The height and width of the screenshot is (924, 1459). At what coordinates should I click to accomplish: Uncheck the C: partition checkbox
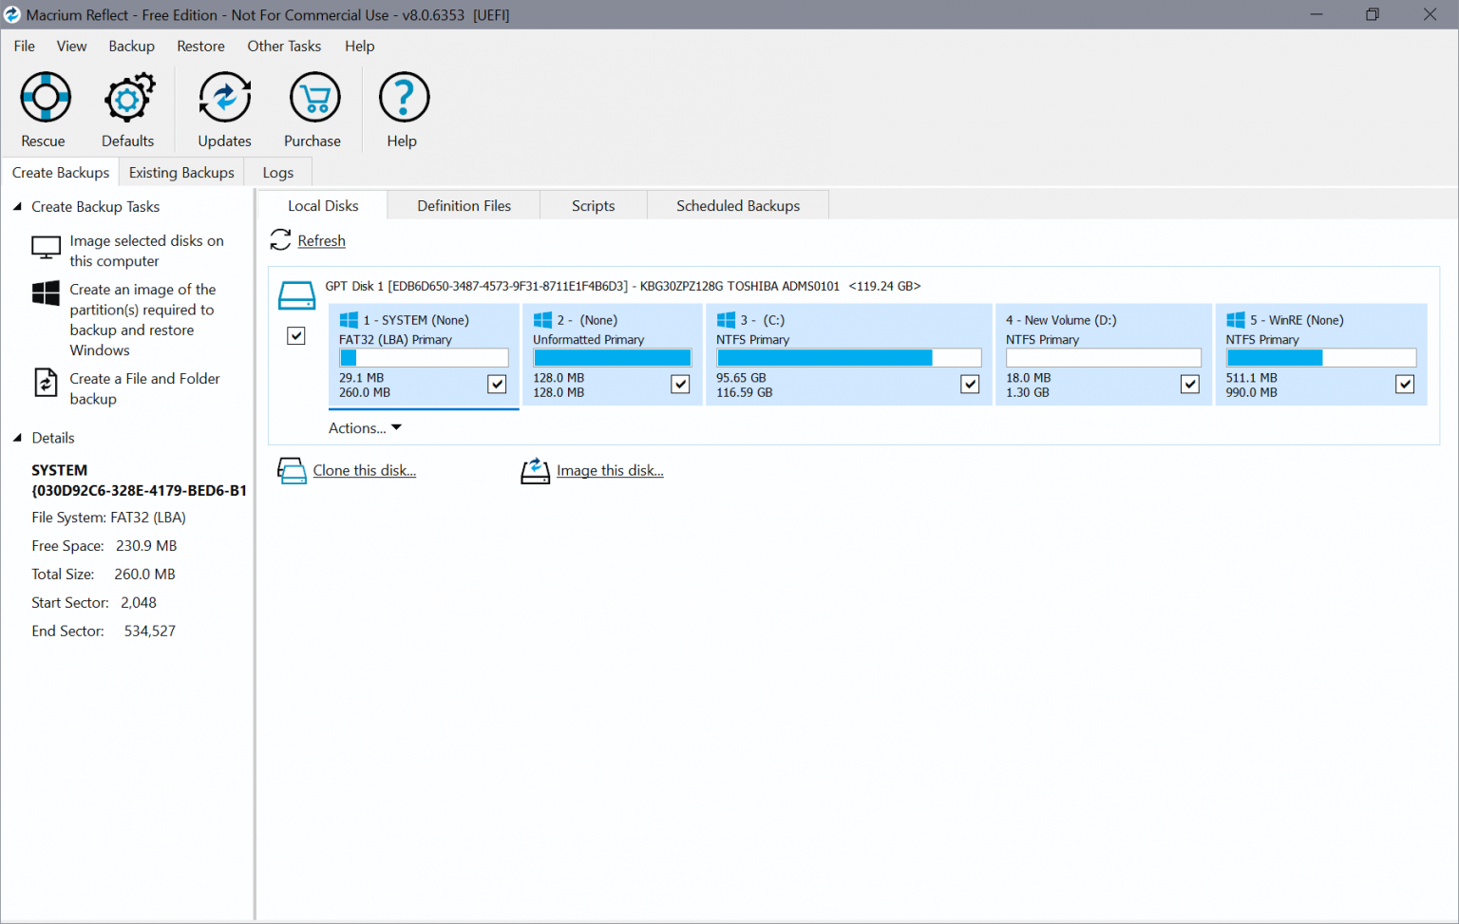pyautogui.click(x=970, y=384)
